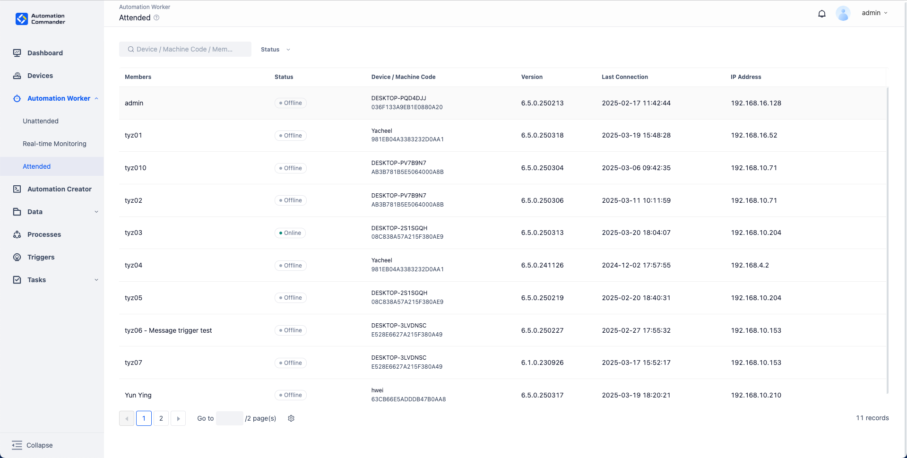This screenshot has width=907, height=458.
Task: Click last connection 2024-12-02 17:57:55
Action: pos(636,265)
